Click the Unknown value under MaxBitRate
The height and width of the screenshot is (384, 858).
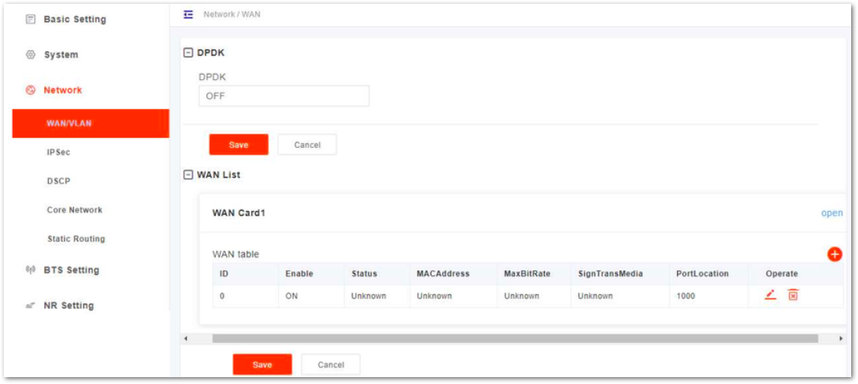pyautogui.click(x=521, y=296)
